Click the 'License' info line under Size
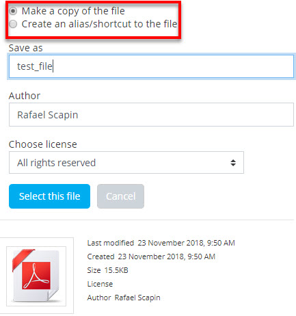Screen dimensions: 296x316 click(100, 284)
